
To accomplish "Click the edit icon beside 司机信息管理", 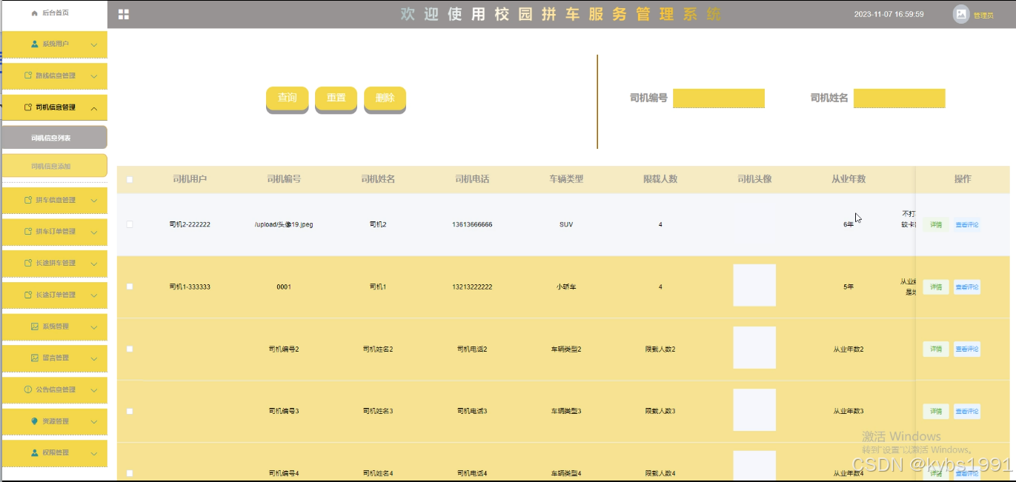I will [28, 107].
